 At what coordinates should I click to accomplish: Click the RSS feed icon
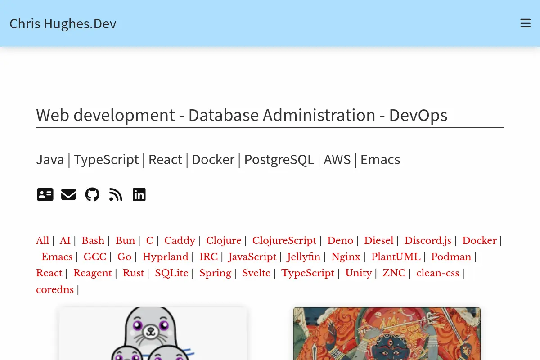coord(116,194)
